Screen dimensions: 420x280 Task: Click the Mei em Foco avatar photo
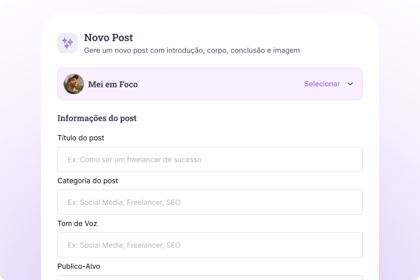74,84
